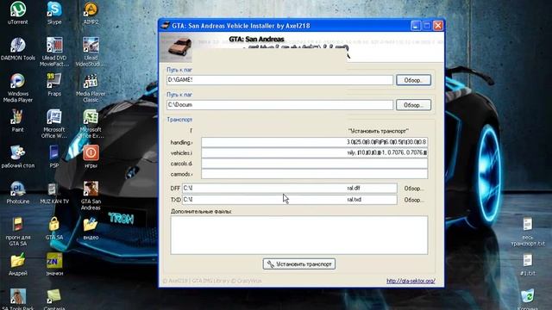This screenshot has width=552, height=310.
Task: Select the Microsoft Office Excel icon
Action: coord(91,124)
